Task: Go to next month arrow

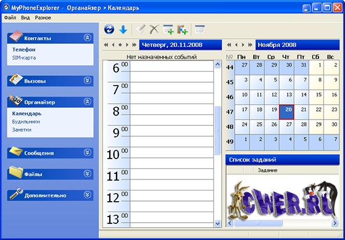Action: 243,45
